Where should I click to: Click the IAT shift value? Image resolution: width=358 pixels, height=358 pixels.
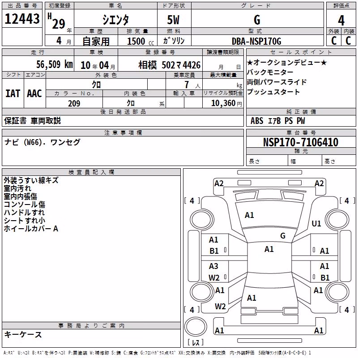[13, 94]
